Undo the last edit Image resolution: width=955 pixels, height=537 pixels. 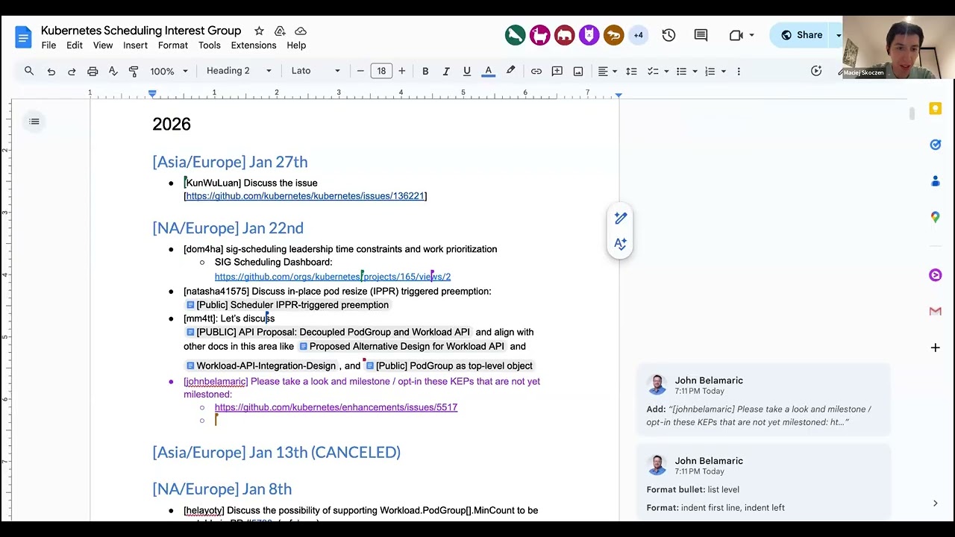tap(51, 72)
